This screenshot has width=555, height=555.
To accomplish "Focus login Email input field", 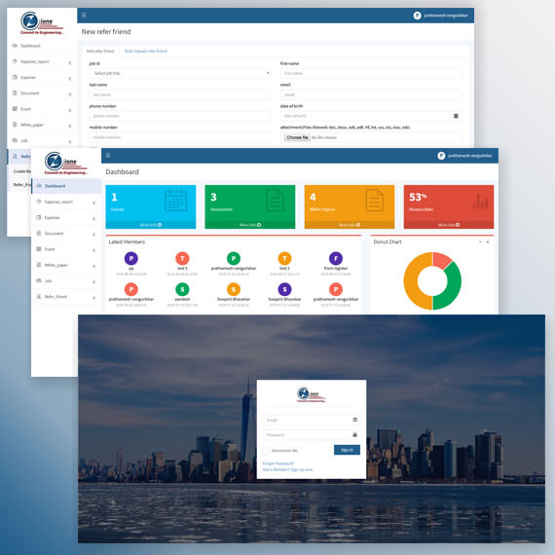I will coord(312,420).
